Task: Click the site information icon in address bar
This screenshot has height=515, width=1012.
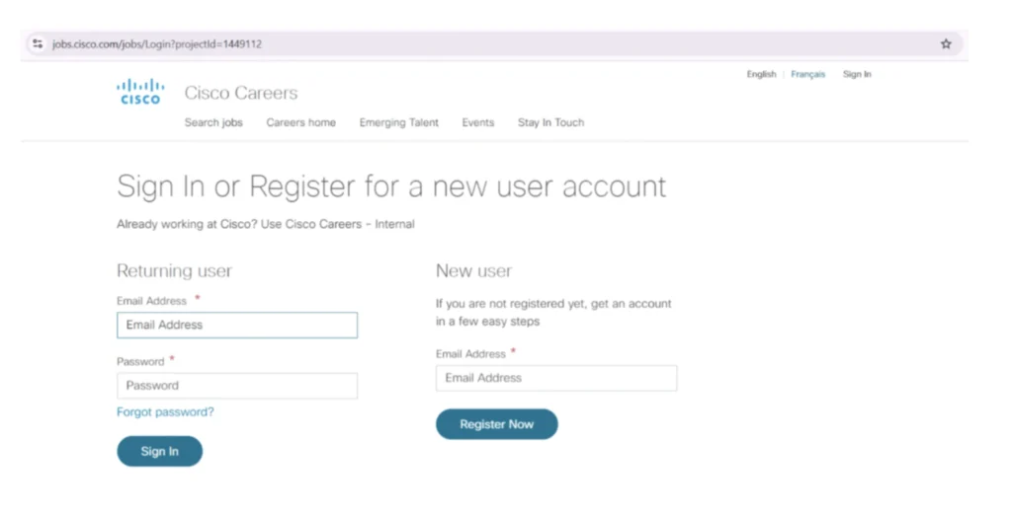Action: tap(38, 43)
